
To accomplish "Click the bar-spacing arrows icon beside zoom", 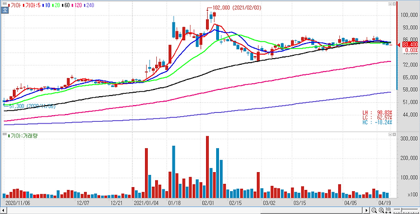I will click(388, 210).
